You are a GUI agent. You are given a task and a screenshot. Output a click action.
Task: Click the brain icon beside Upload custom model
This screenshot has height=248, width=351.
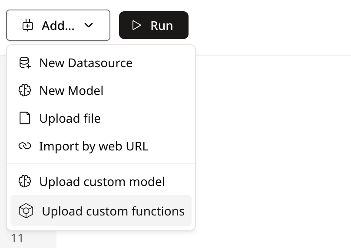tap(25, 181)
